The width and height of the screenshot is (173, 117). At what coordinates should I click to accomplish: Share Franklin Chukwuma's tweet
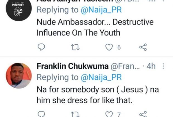pos(143,114)
